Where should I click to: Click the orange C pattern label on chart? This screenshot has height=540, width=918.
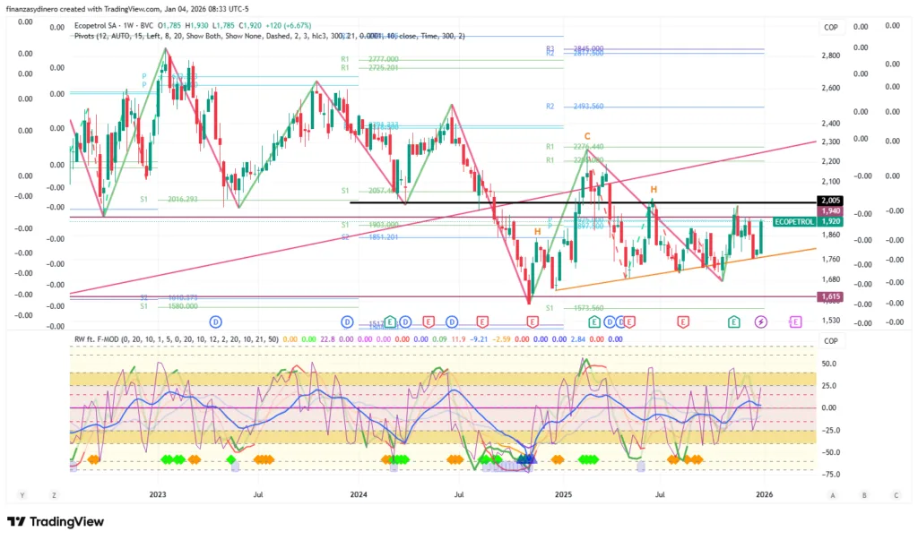(587, 136)
